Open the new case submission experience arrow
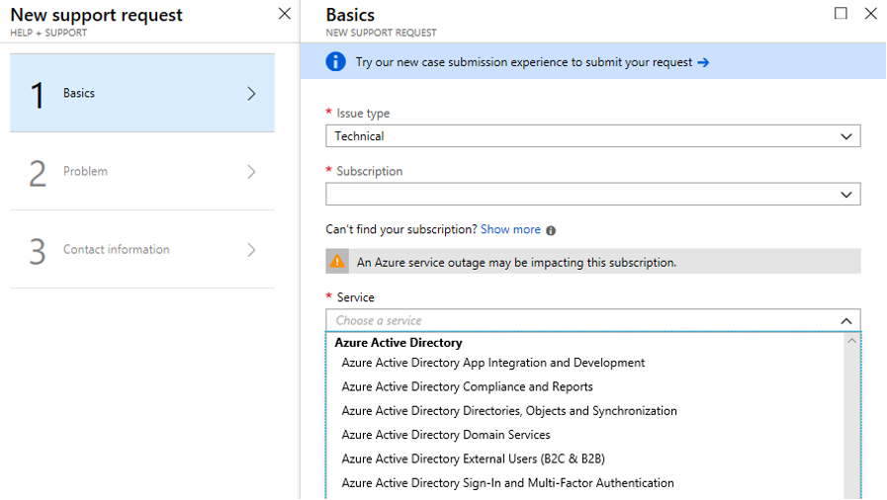887x500 pixels. [x=703, y=62]
